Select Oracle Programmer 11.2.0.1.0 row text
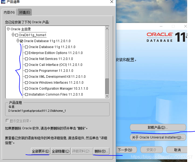 coord(51,70)
